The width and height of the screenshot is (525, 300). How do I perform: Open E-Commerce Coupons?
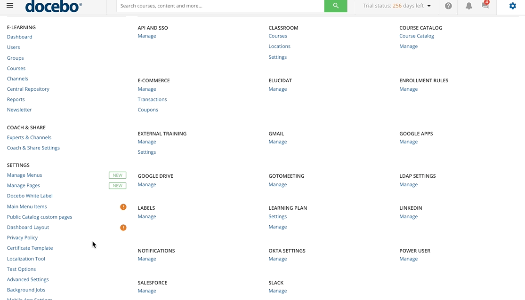coord(148,110)
